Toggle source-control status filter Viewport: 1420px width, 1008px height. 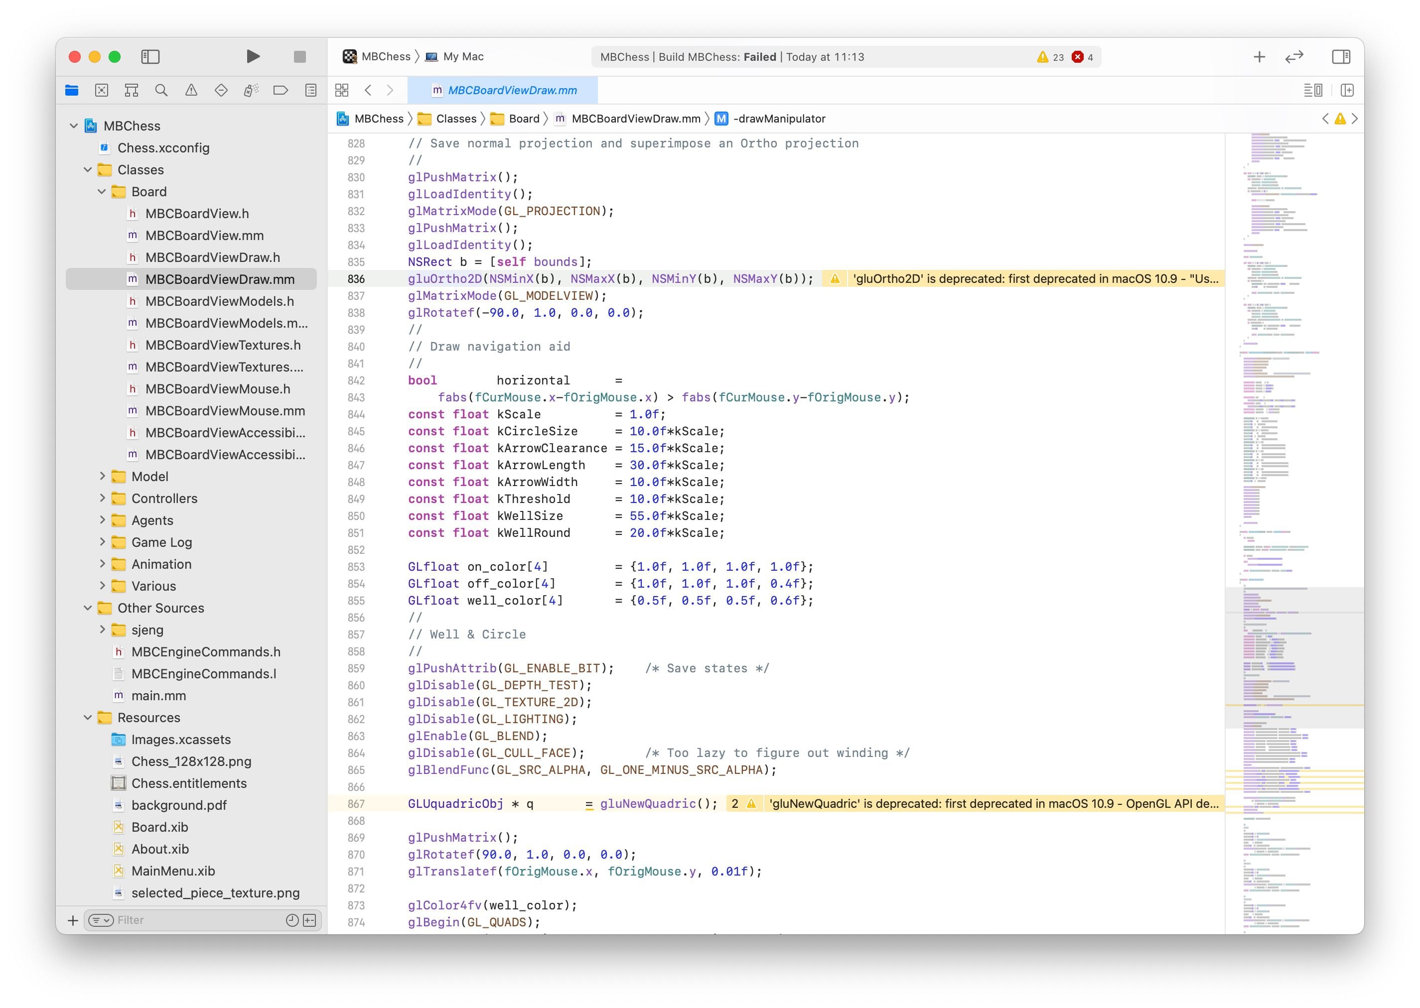pos(309,920)
